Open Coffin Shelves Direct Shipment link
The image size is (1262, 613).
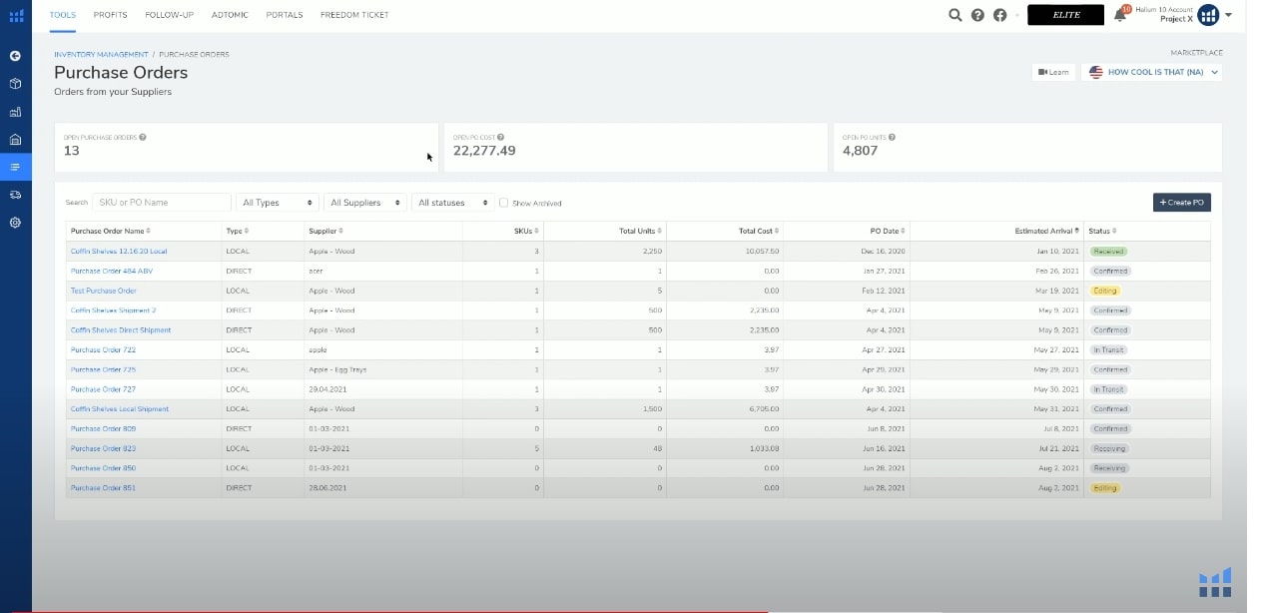click(x=121, y=329)
